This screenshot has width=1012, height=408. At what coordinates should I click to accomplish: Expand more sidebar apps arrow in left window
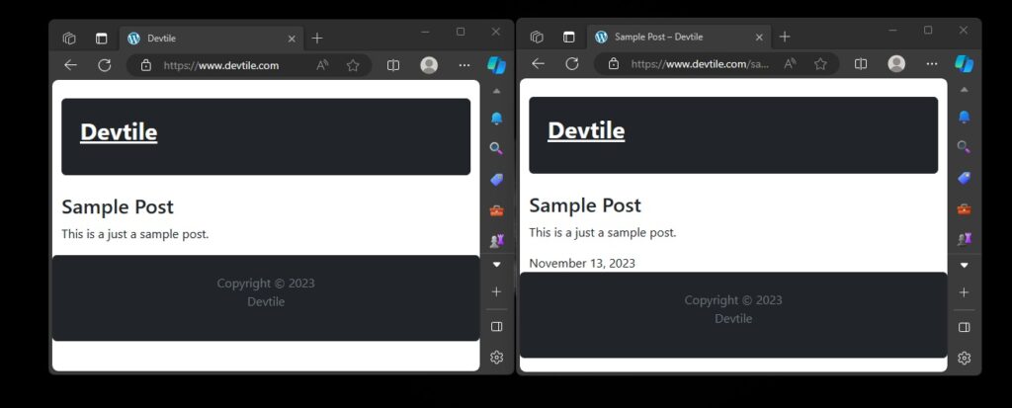tap(496, 265)
